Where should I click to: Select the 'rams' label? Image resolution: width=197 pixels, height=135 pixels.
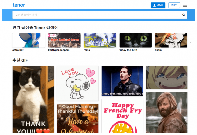[x=87, y=50]
